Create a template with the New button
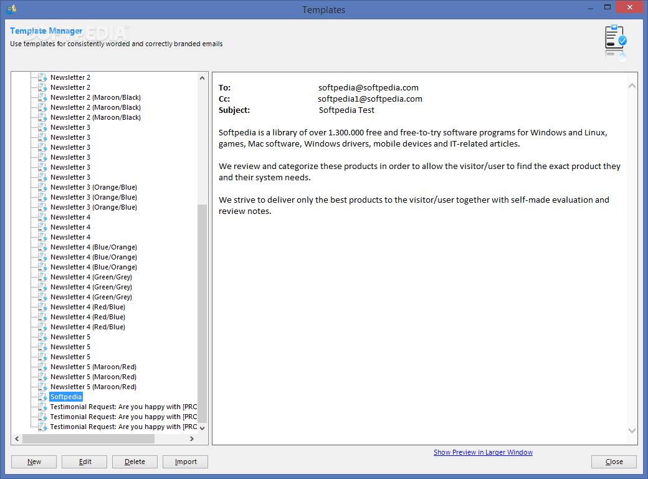 tap(34, 462)
